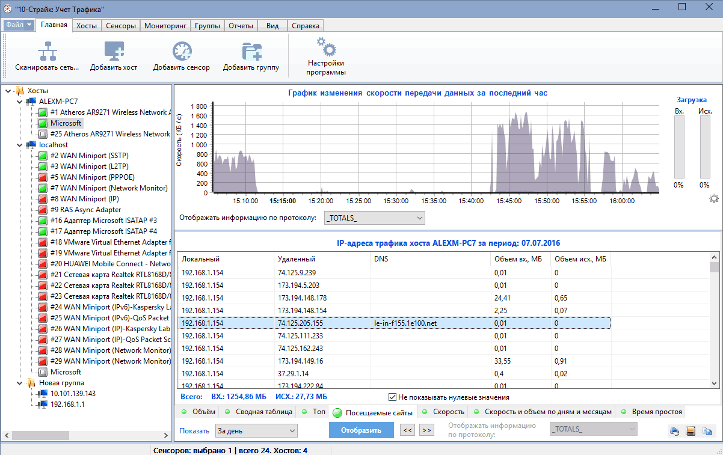Select tree item #2 WAN Miniport (SSTP)

[x=90, y=156]
